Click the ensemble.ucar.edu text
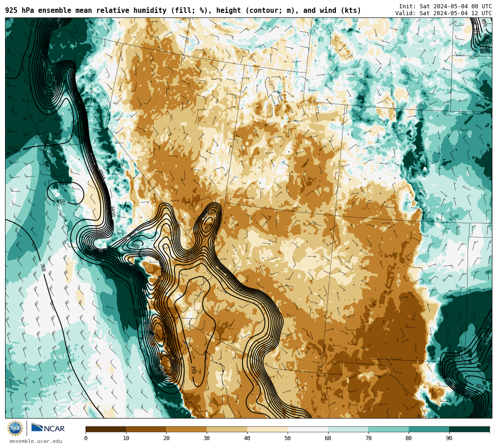 tap(36, 441)
